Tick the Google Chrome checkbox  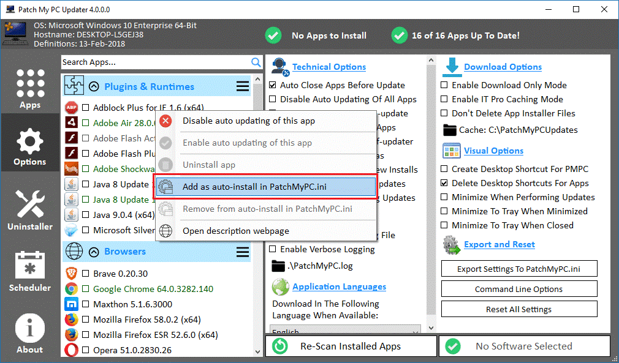[x=85, y=289]
